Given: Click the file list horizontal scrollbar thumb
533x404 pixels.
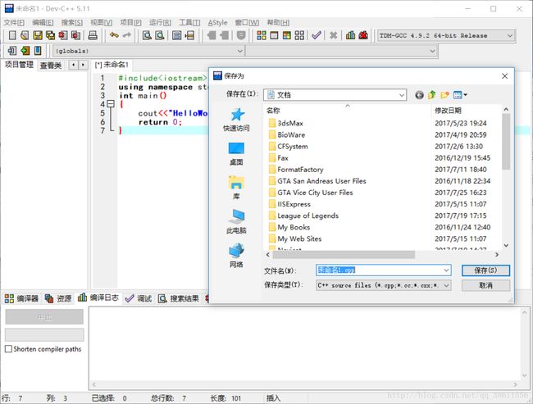Looking at the screenshot, I should 344,255.
